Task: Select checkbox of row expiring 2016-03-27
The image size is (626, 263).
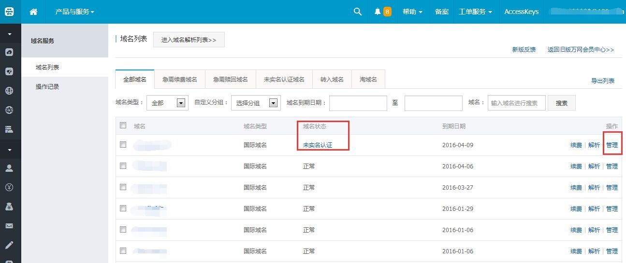Action: 123,187
